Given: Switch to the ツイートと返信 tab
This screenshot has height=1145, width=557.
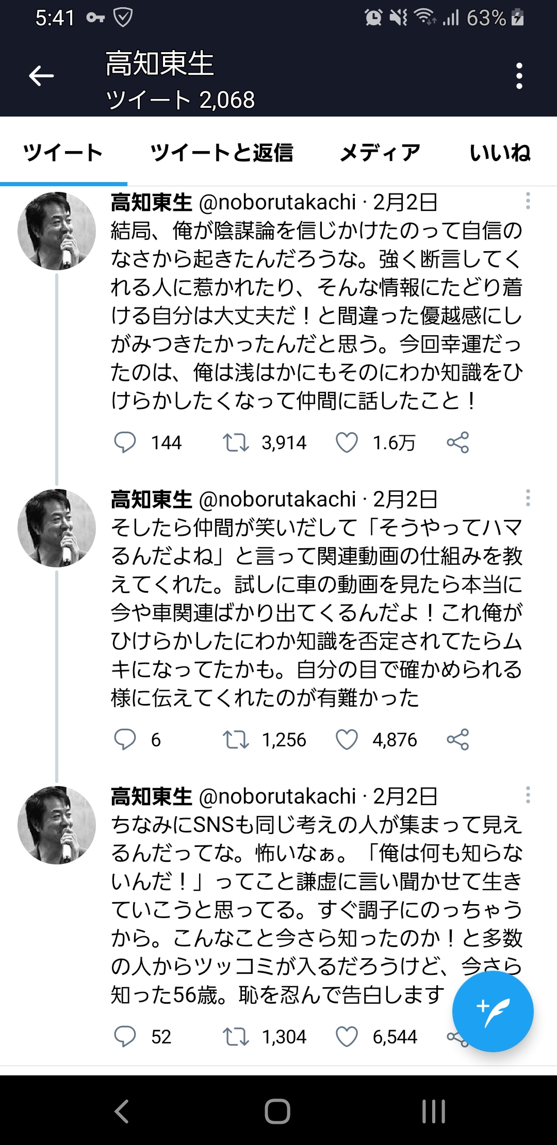Looking at the screenshot, I should [222, 153].
